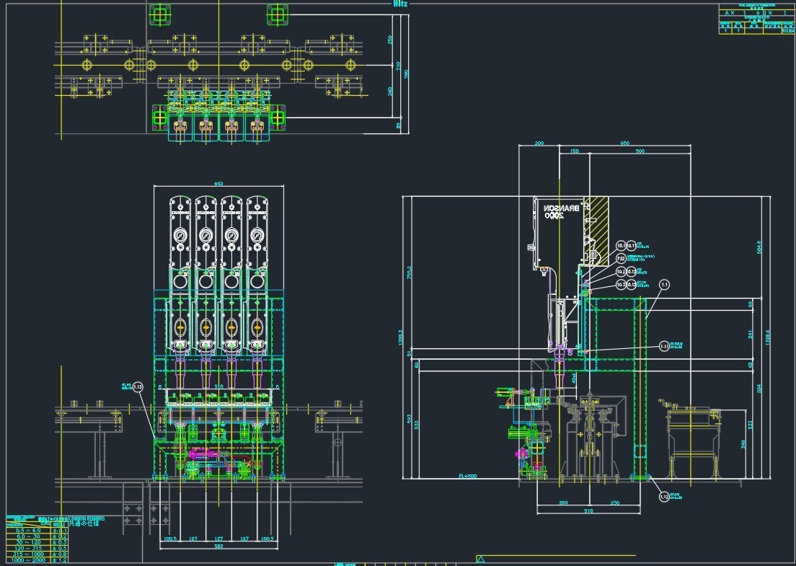
Task: Select balloon callout 1.13 in front view
Action: pyautogui.click(x=138, y=387)
